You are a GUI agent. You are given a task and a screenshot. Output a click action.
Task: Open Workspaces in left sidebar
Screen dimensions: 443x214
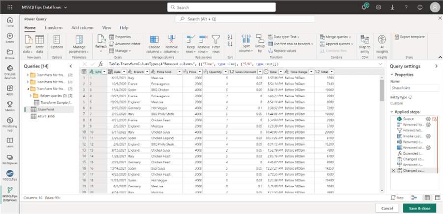pos(10,160)
